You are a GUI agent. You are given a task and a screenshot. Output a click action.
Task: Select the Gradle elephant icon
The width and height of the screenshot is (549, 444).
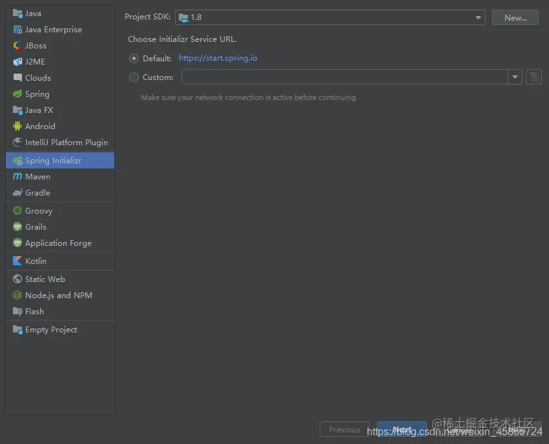click(x=17, y=192)
